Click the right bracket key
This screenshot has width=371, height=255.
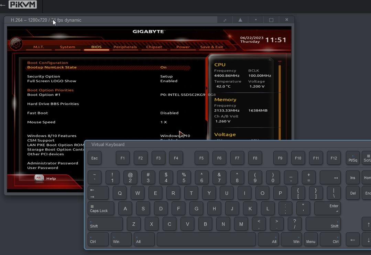tap(316, 193)
